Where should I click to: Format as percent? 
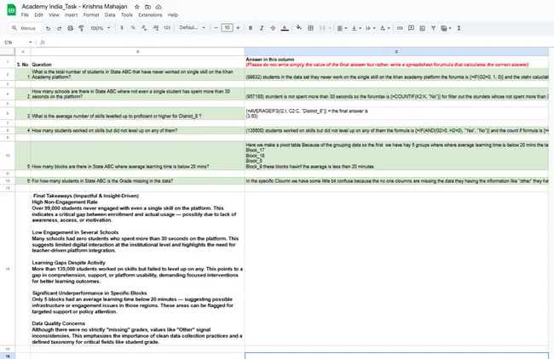[133, 28]
